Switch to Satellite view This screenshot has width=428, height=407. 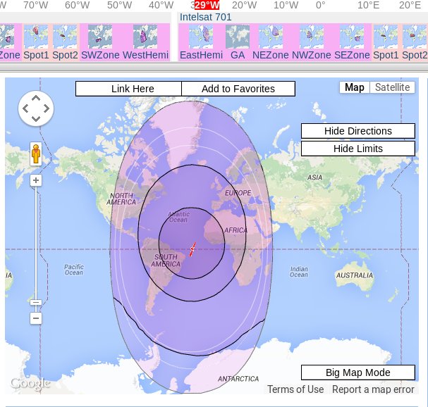click(x=392, y=87)
